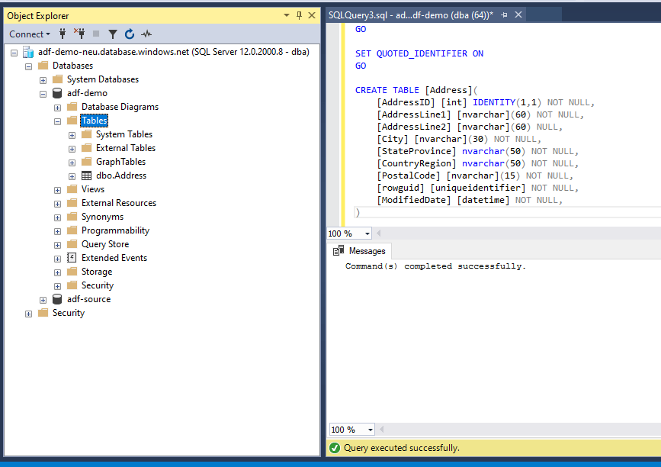Close the SQLQuery3.sql tab
Viewport: 661px width, 467px height.
pyautogui.click(x=518, y=15)
